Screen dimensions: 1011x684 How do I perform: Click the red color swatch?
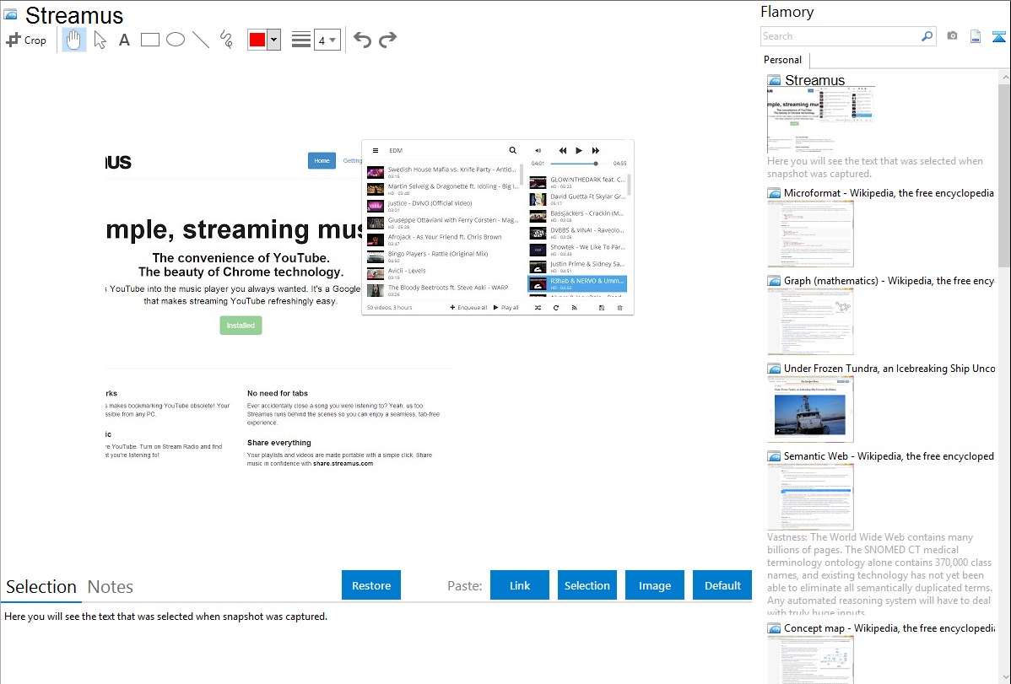(x=257, y=40)
